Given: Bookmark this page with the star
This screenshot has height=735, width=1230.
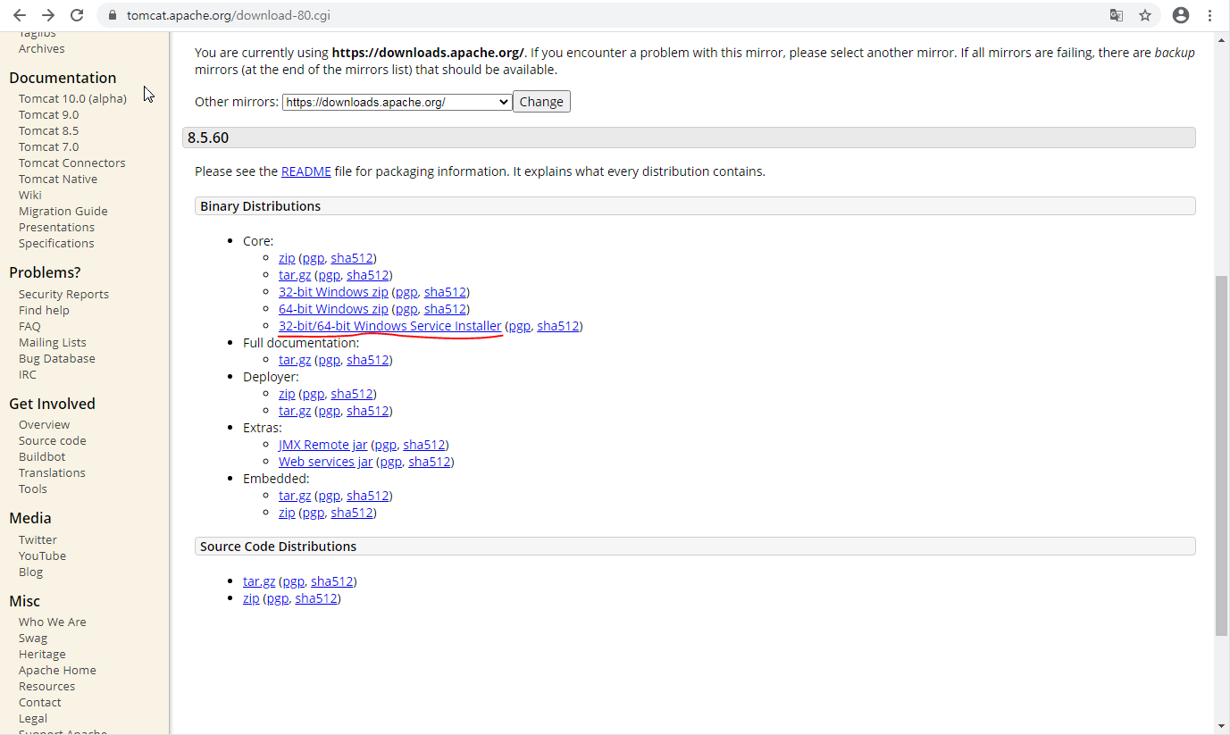Looking at the screenshot, I should click(x=1145, y=15).
